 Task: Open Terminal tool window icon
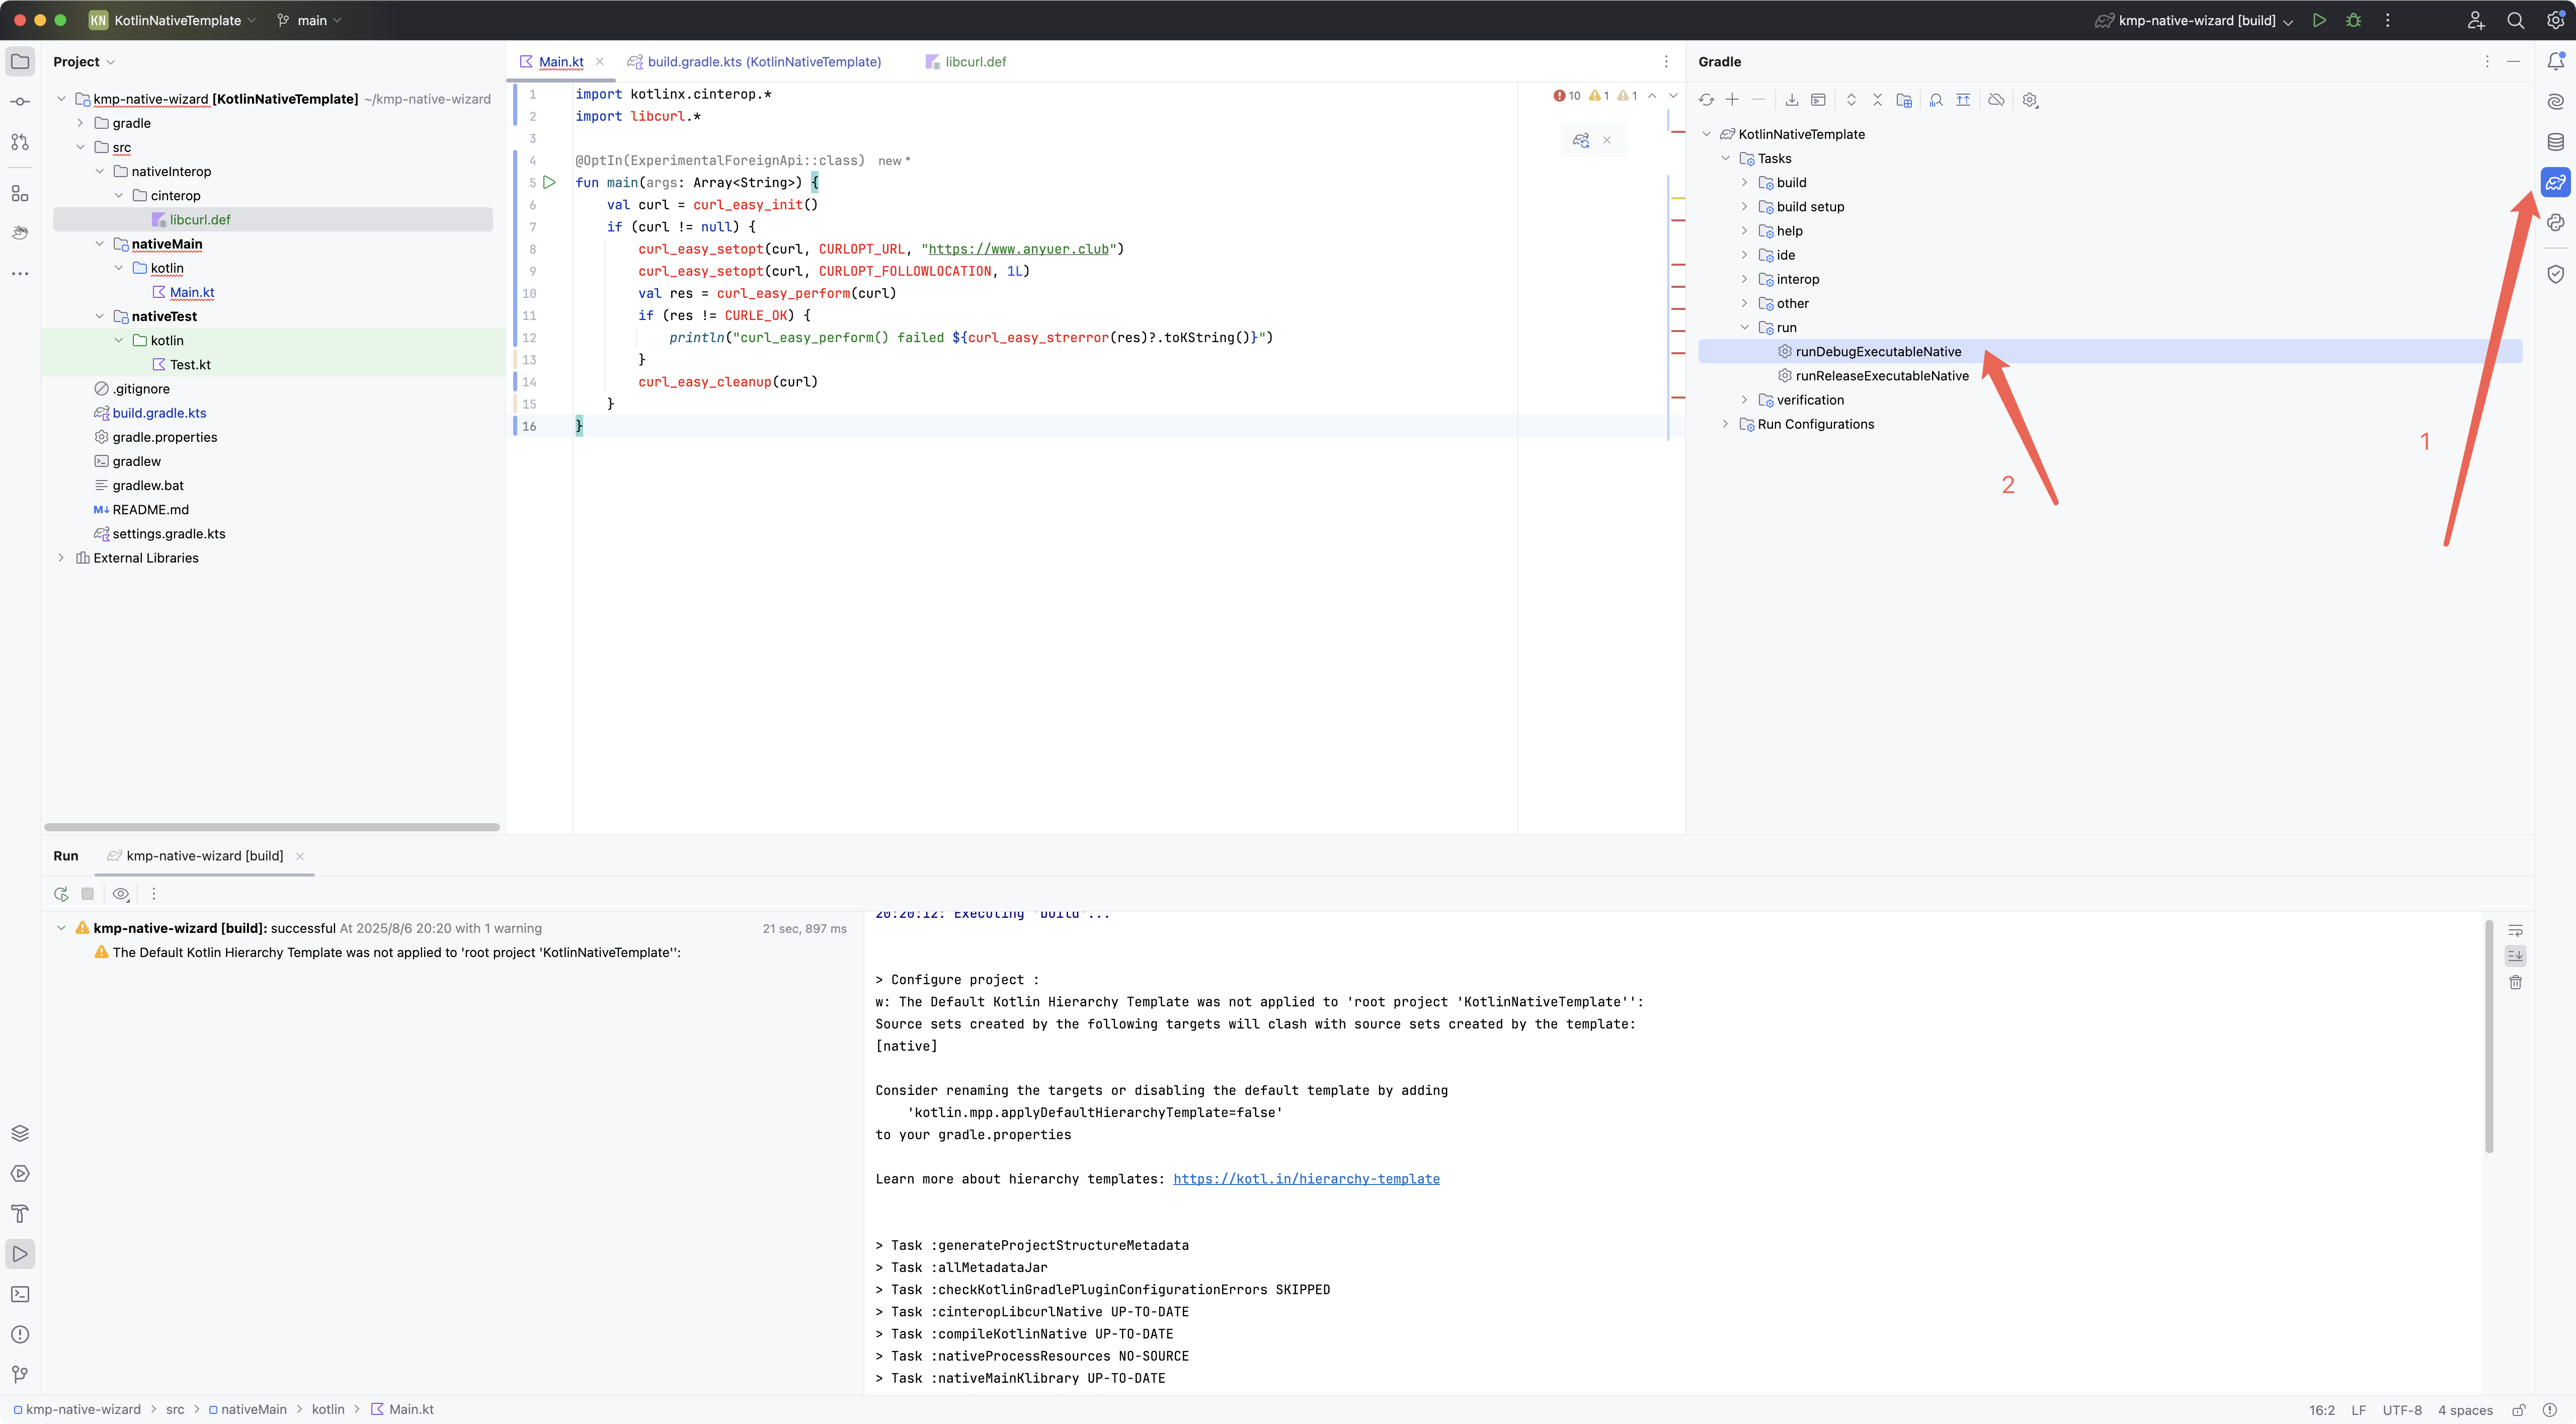coord(20,1294)
